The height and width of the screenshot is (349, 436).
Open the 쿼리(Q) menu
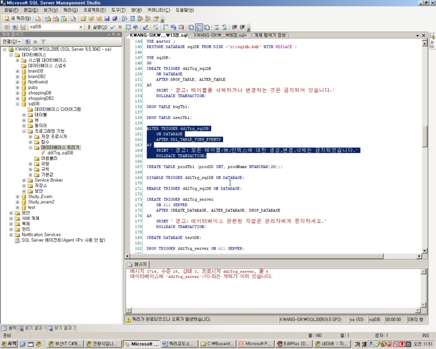point(71,10)
